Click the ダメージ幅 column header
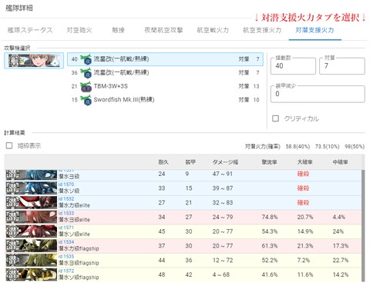This screenshot has width=370, height=286. (225, 162)
